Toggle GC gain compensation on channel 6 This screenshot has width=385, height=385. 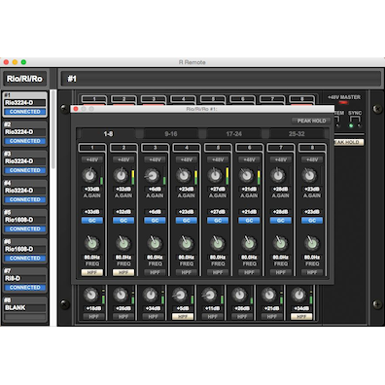(249, 221)
